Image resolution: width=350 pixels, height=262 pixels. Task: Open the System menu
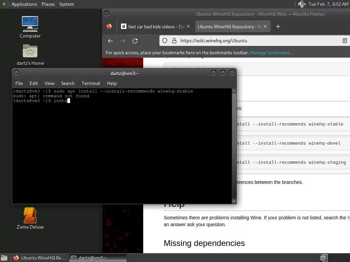coord(67,4)
